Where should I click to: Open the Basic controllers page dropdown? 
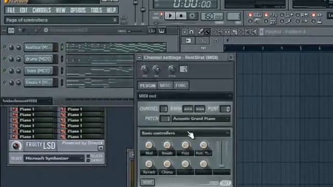click(x=185, y=133)
